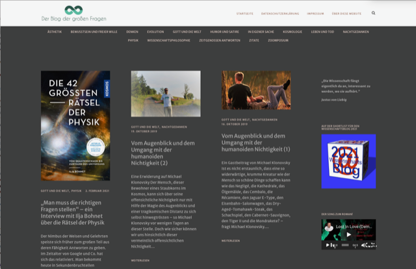Image resolution: width=416 pixels, height=269 pixels.
Task: Click Physik tag under book post
Action: coord(77,191)
